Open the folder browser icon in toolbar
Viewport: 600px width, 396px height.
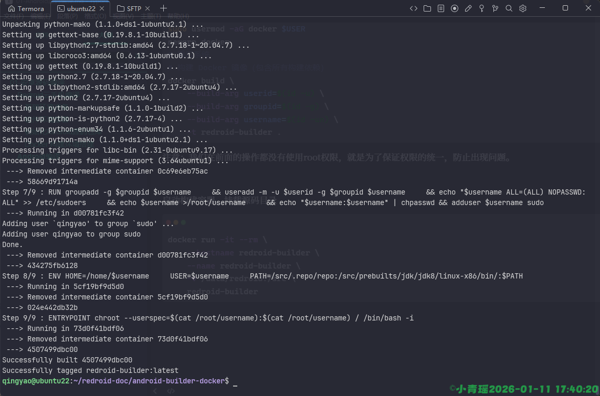point(427,8)
